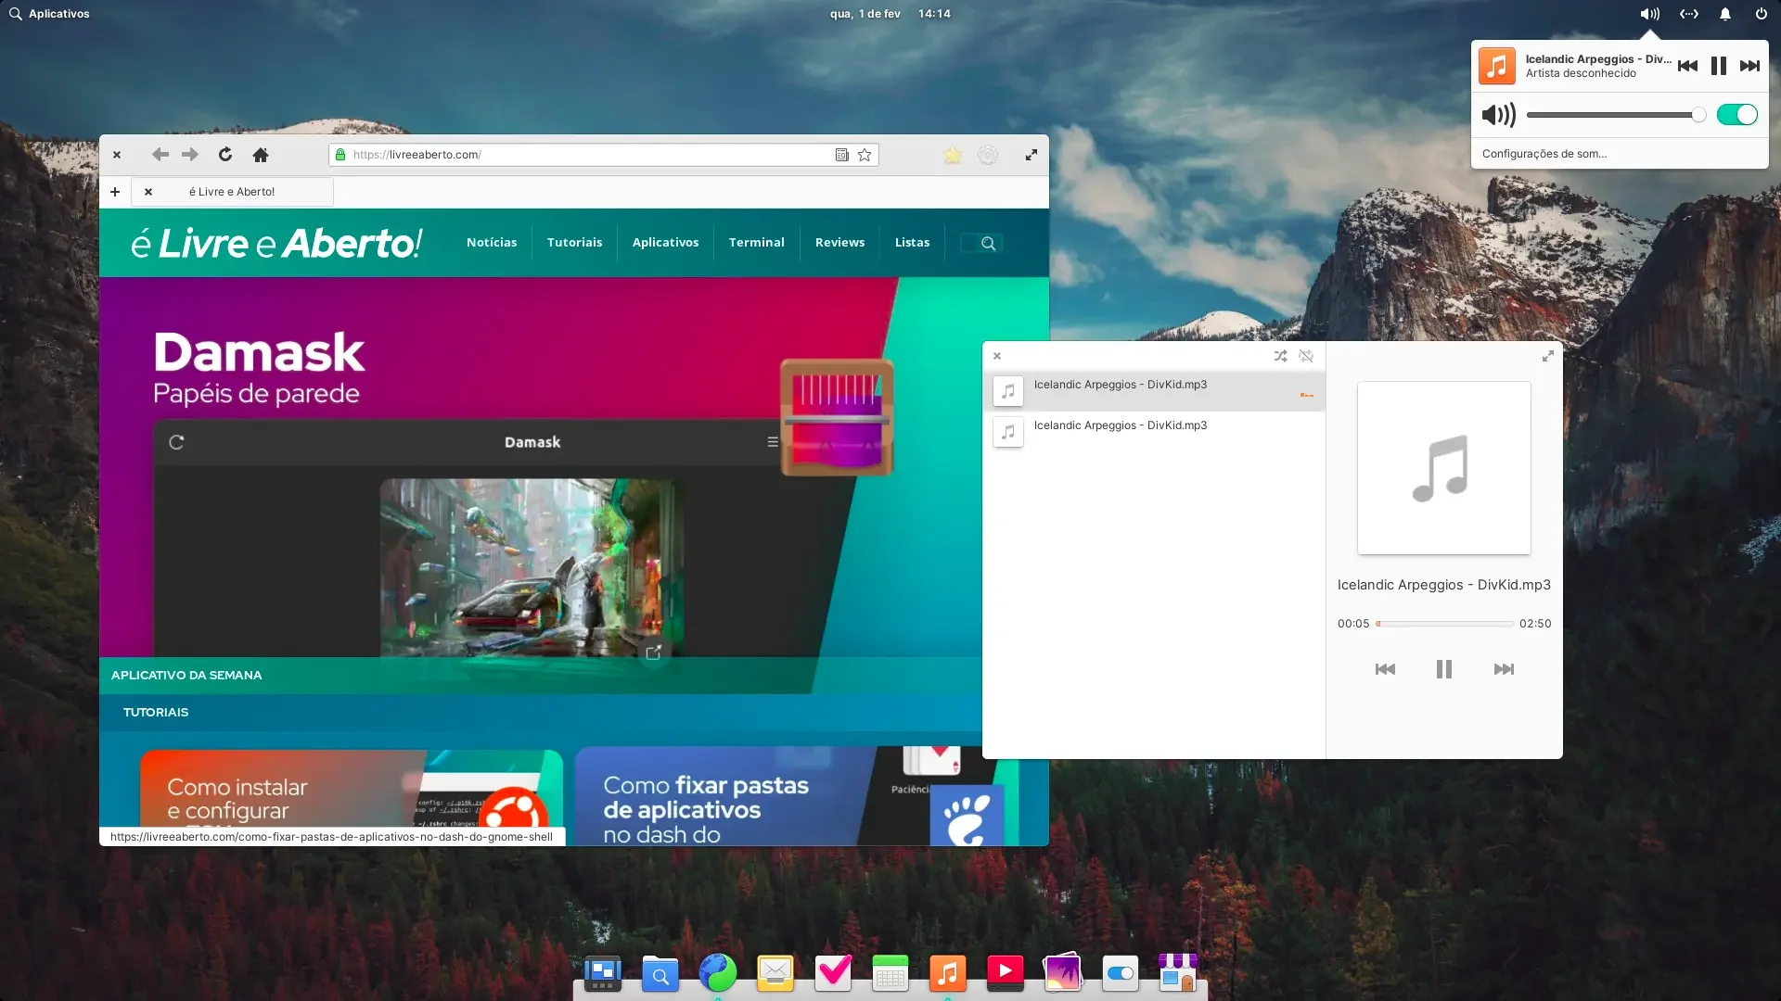Open a new browser tab
The width and height of the screenshot is (1781, 1001).
tap(115, 192)
